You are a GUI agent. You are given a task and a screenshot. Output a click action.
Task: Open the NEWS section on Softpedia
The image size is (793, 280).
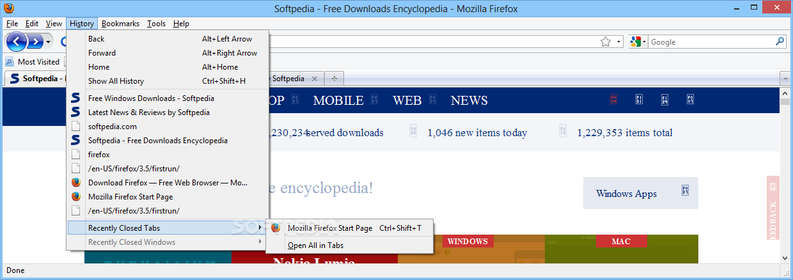469,100
